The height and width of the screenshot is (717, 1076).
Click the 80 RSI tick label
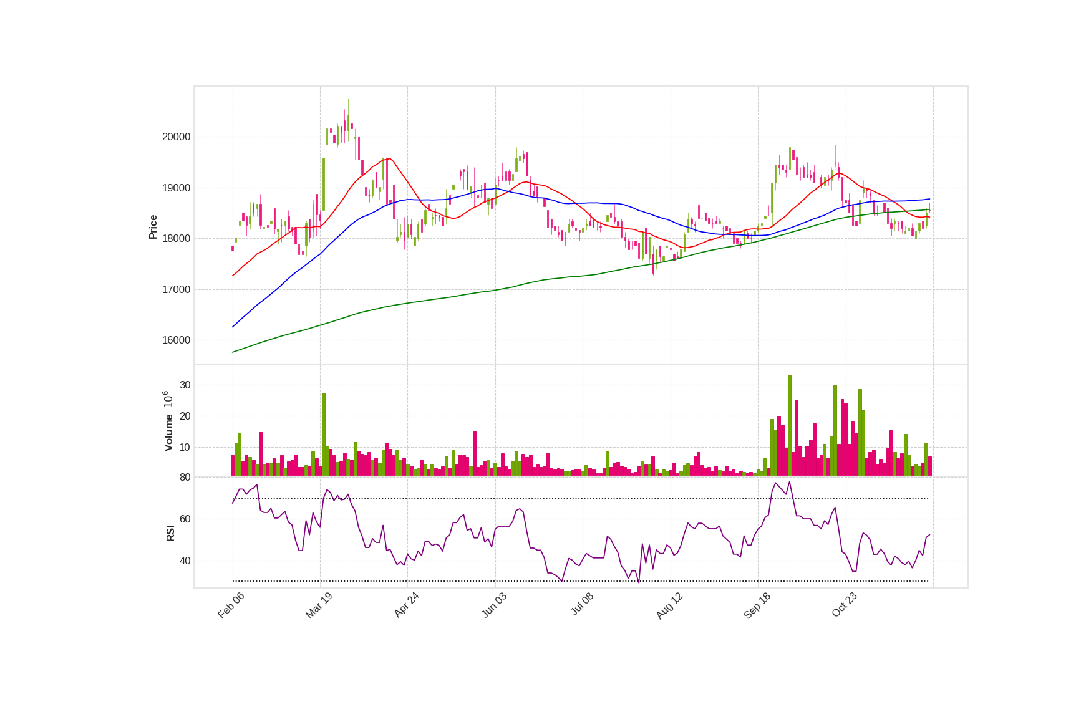click(x=185, y=478)
